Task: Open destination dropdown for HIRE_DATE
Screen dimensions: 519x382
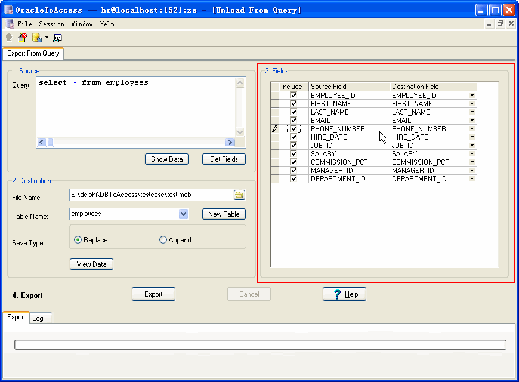Action: 472,137
